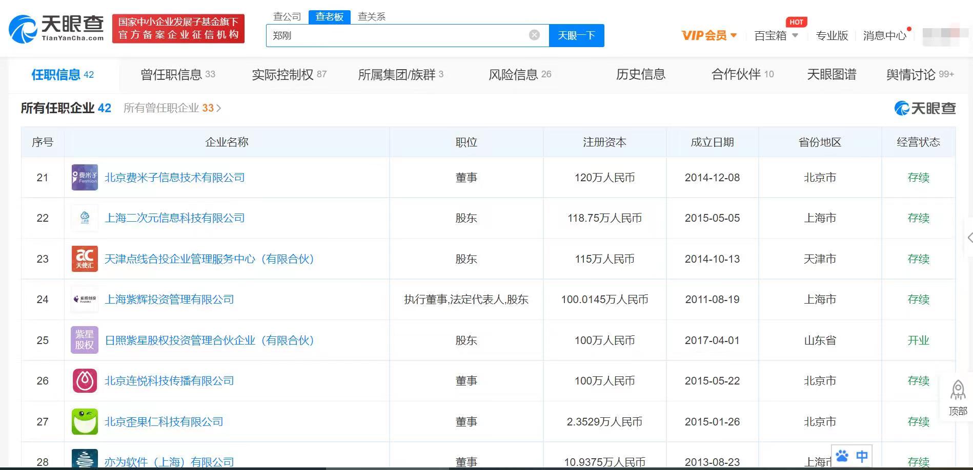Open 北京歪果仁科技有限公司 company link
This screenshot has width=973, height=470.
point(164,421)
